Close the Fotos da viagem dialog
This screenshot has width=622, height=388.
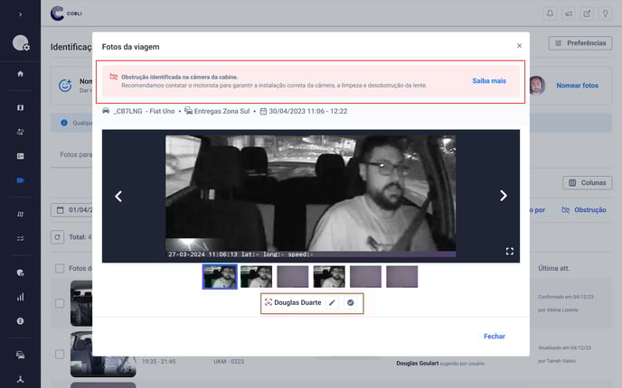pyautogui.click(x=519, y=46)
